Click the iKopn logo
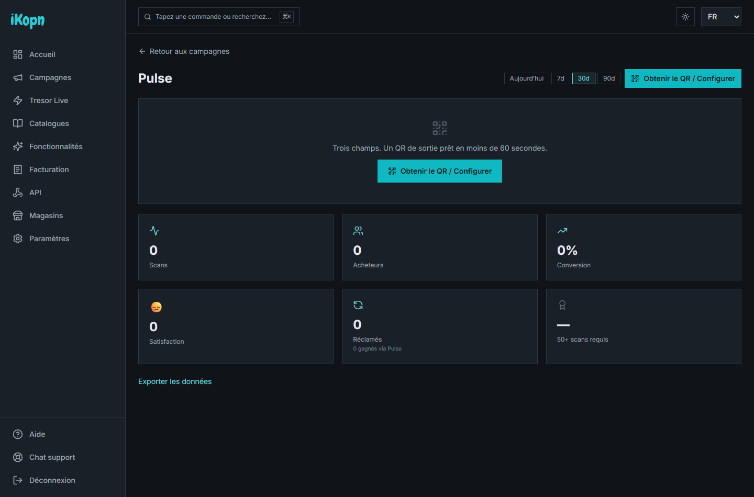754x497 pixels. click(28, 20)
